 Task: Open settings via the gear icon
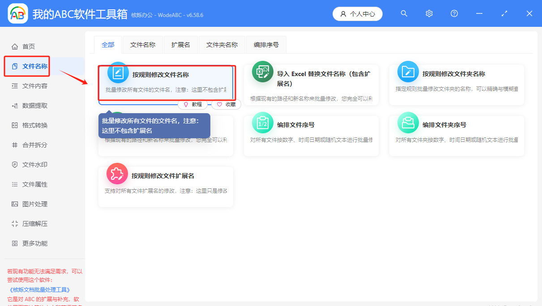coord(429,13)
